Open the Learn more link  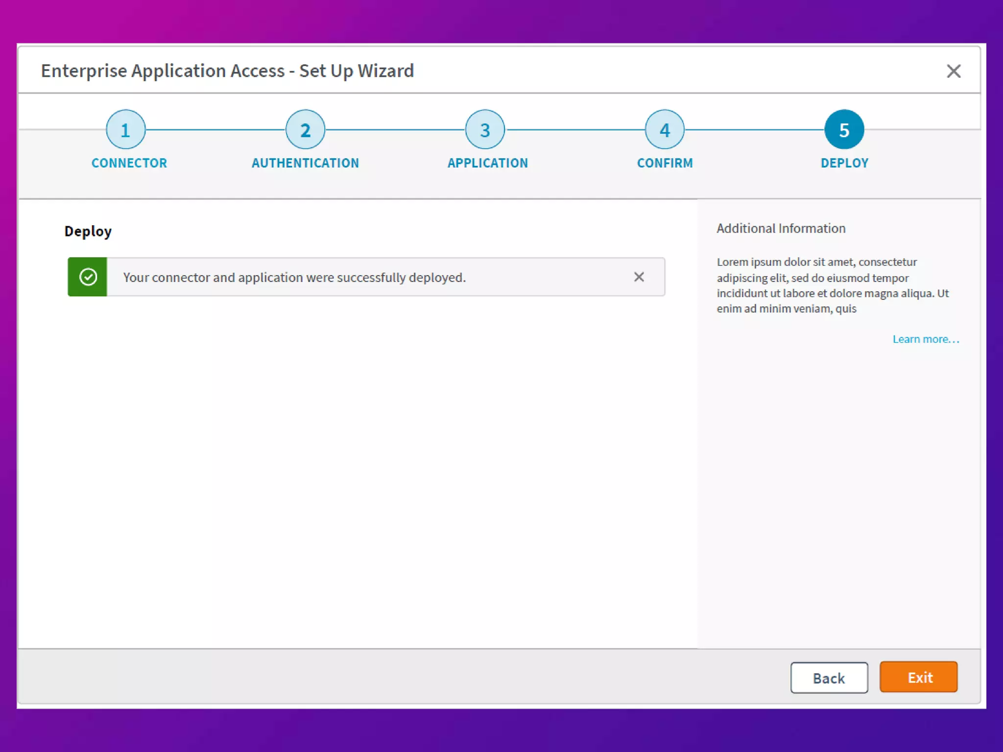(x=925, y=339)
